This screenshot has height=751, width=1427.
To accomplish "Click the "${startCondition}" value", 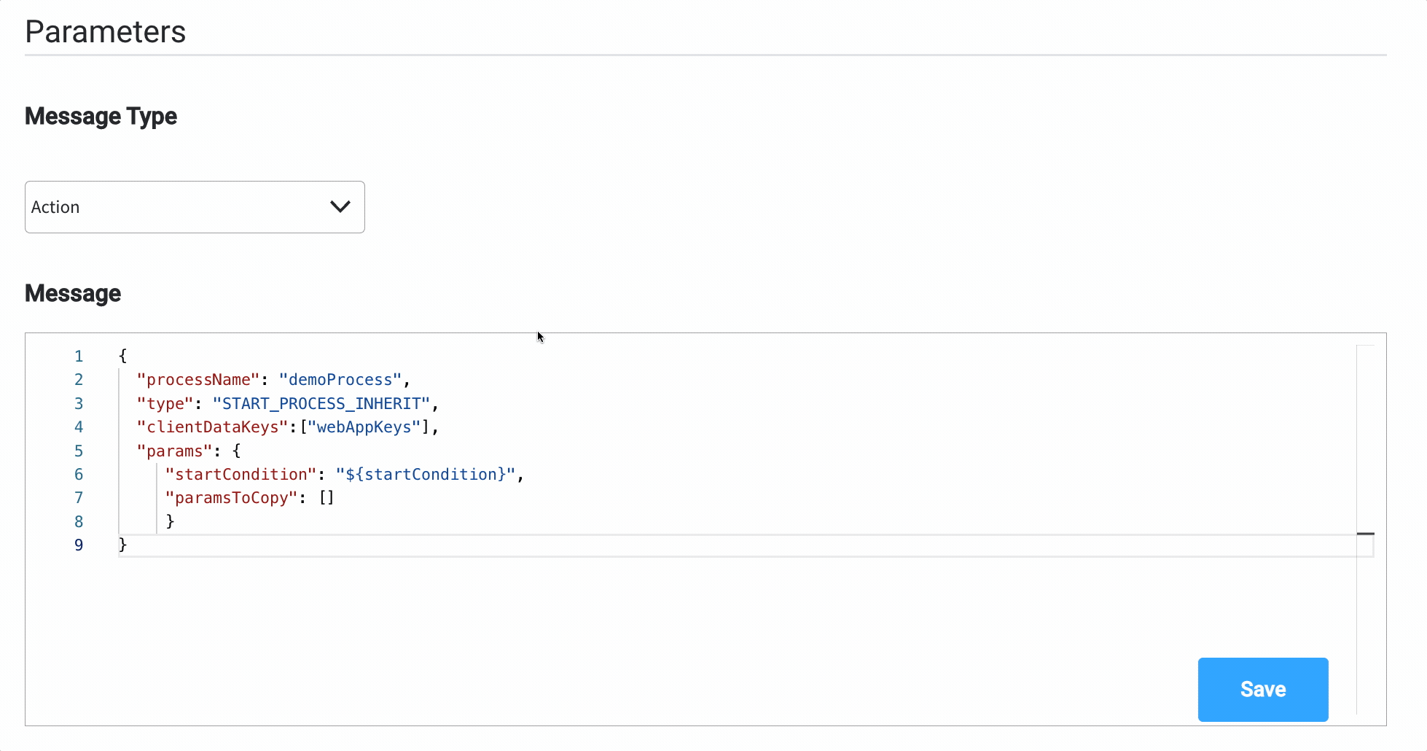I will click(x=426, y=475).
